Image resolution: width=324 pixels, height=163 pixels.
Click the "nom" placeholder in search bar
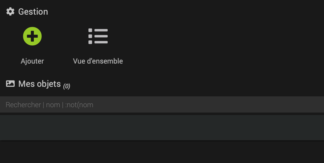pyautogui.click(x=53, y=105)
